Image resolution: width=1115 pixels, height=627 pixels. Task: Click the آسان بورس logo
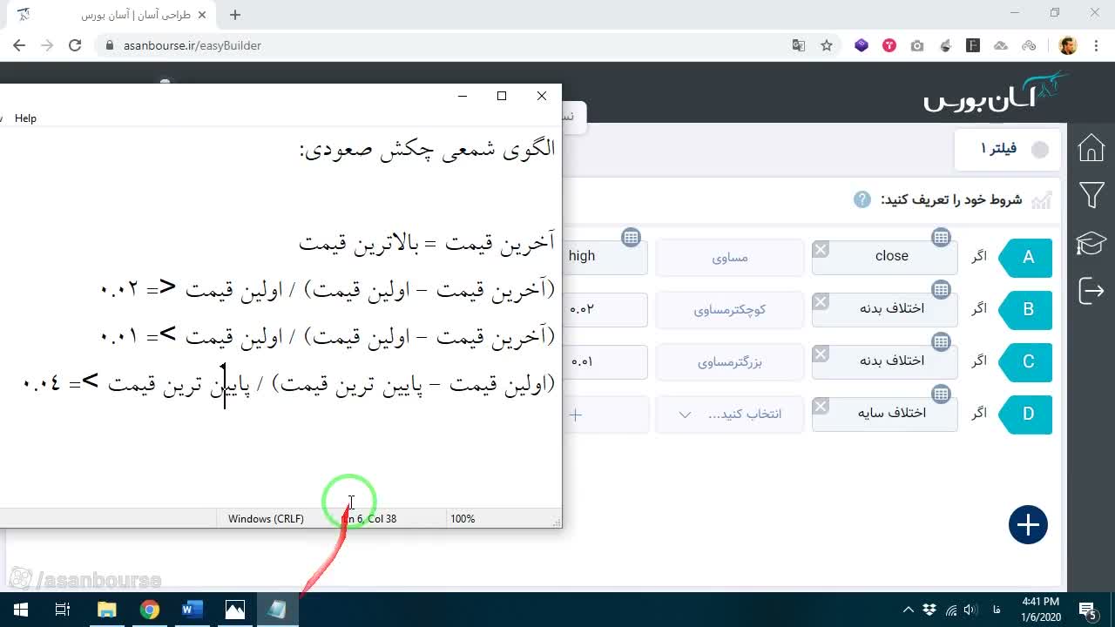tap(997, 91)
